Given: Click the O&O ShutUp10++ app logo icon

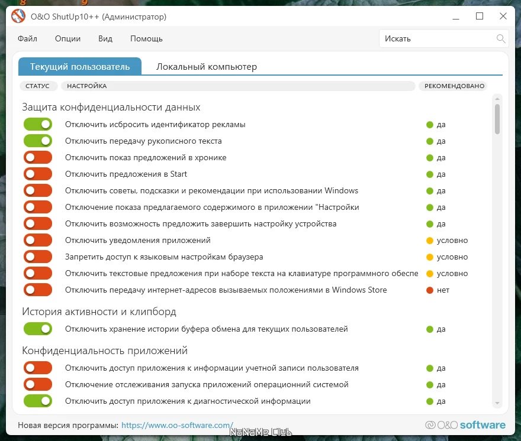Looking at the screenshot, I should pyautogui.click(x=18, y=17).
